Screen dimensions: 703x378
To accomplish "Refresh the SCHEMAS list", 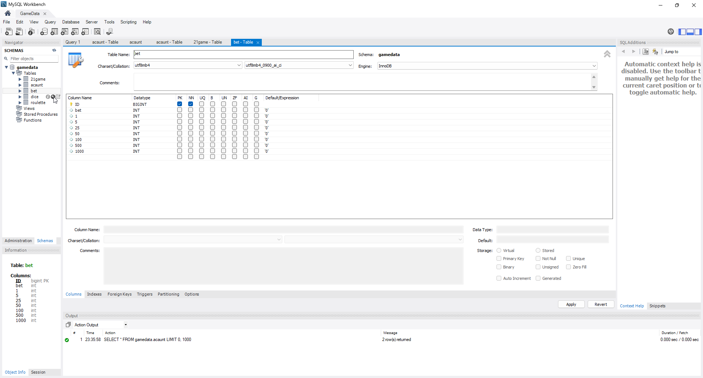I will (54, 51).
